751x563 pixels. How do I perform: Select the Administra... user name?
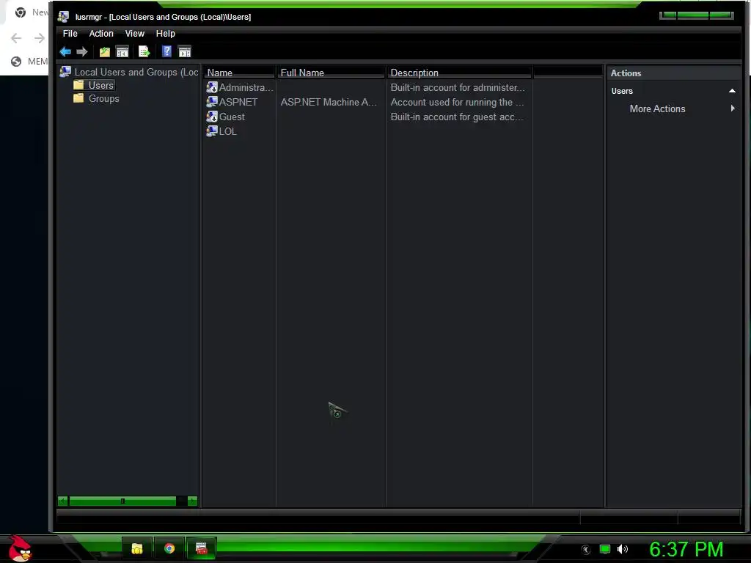point(246,87)
